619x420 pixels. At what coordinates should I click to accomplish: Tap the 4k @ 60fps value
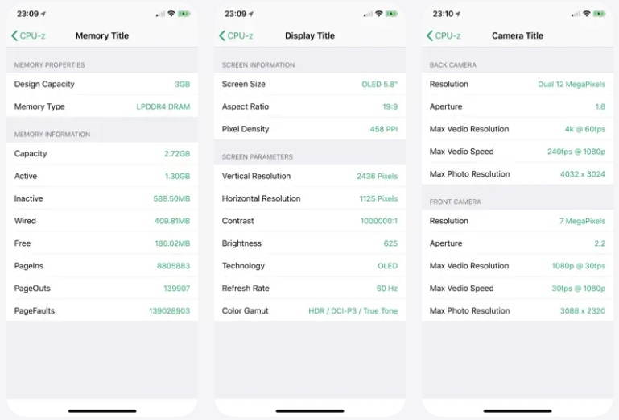click(x=585, y=129)
